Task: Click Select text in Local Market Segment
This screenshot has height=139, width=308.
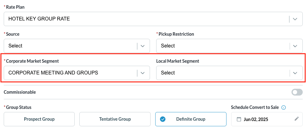Action: [x=168, y=73]
